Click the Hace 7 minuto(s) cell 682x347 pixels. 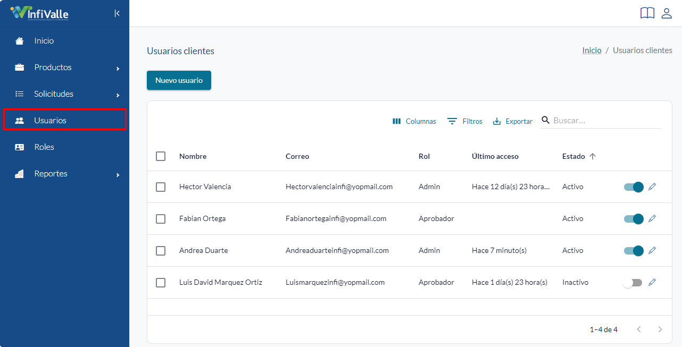[x=499, y=250]
